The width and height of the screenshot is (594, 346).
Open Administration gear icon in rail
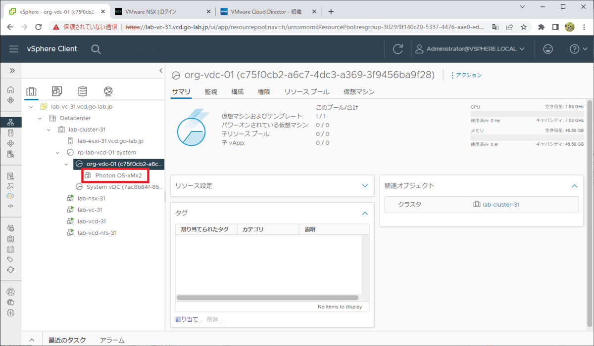[11, 228]
